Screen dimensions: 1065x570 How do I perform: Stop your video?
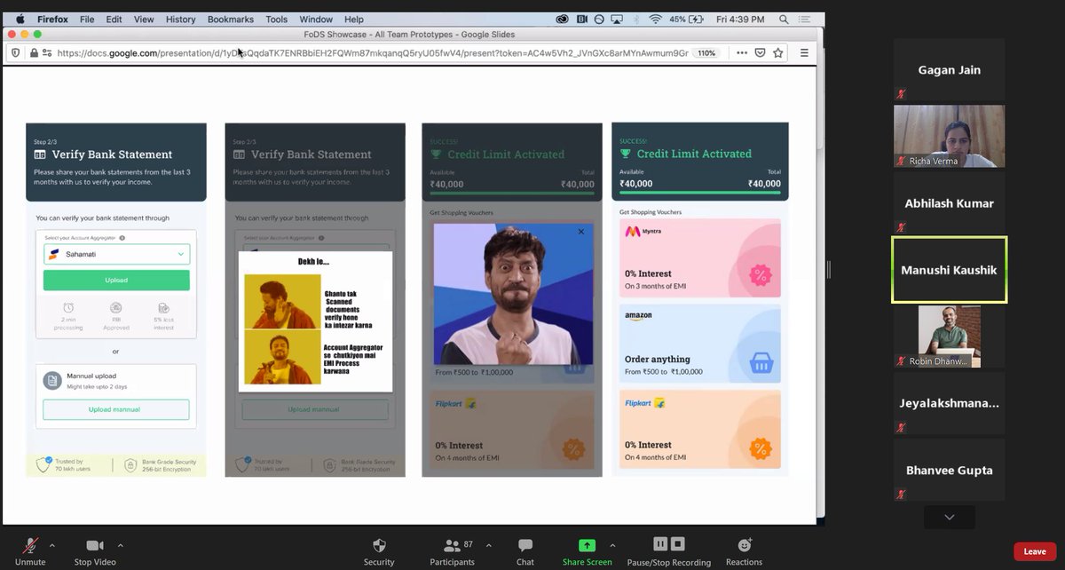click(x=94, y=546)
